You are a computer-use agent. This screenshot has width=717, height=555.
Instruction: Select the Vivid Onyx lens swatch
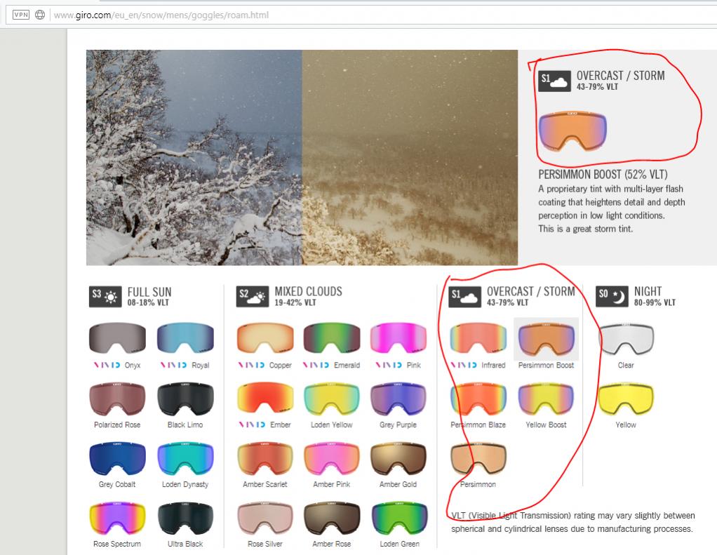[x=117, y=338]
